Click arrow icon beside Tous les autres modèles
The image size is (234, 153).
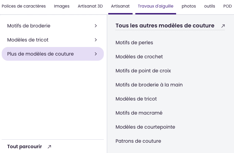[x=223, y=26]
